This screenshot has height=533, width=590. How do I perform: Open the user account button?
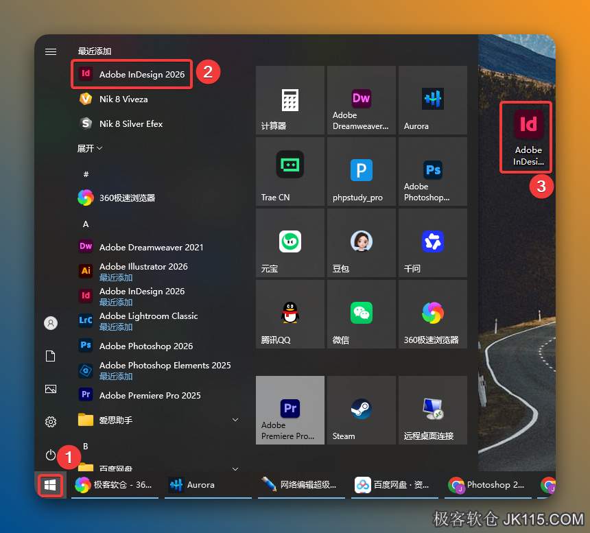point(51,322)
